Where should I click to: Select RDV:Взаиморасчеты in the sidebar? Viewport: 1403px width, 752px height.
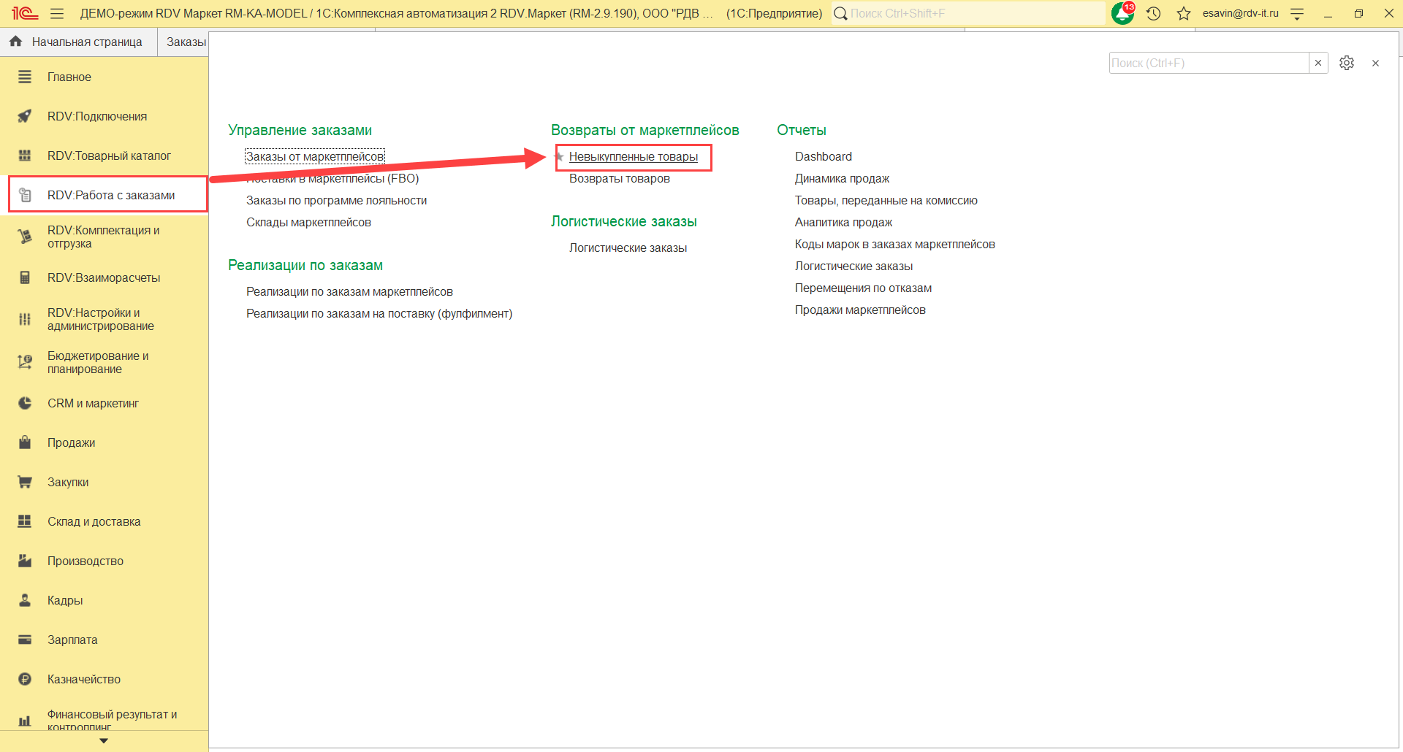(104, 278)
